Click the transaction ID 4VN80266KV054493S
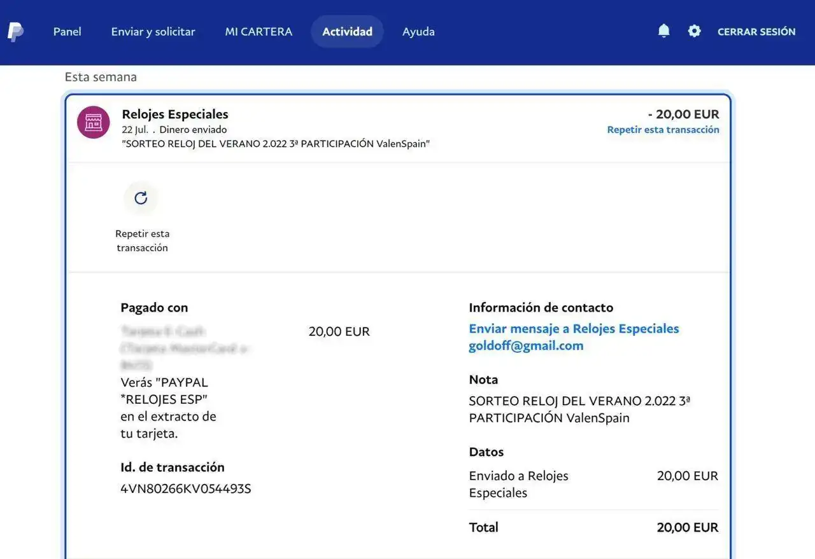The width and height of the screenshot is (815, 559). point(186,489)
